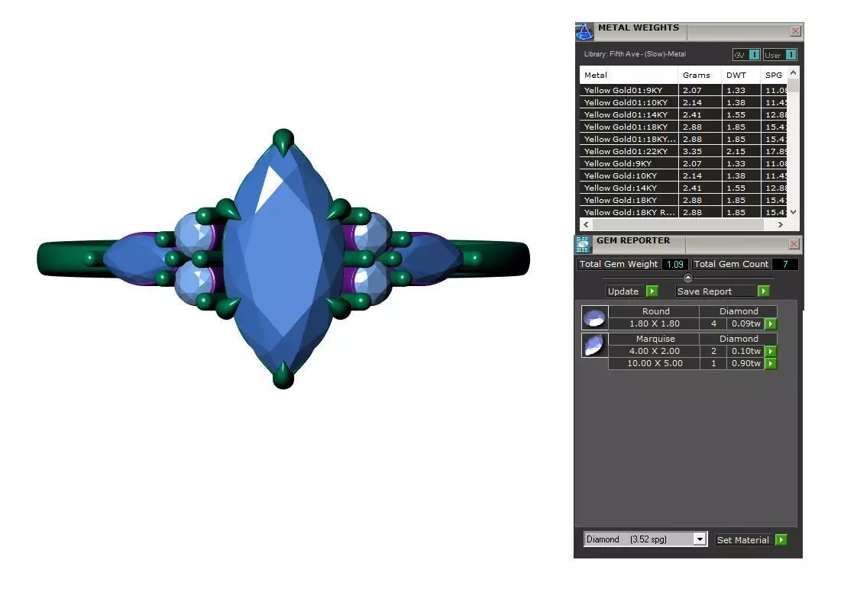Screen dimensions: 857x592
Task: Click the green arrow for 0.90tw marquise
Action: point(771,363)
